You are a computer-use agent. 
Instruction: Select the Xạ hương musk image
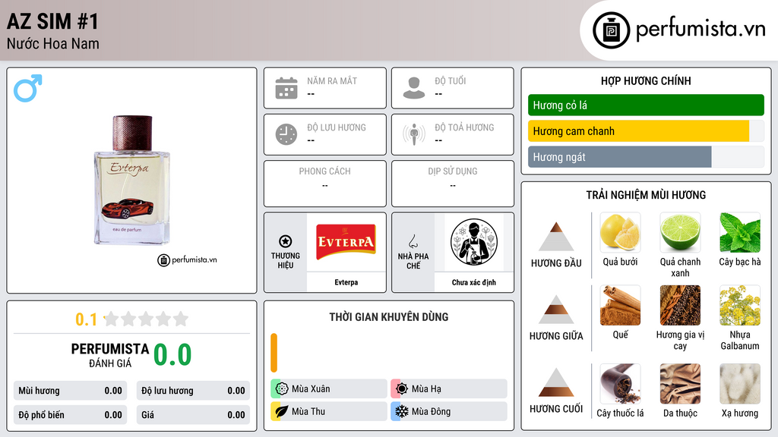pyautogui.click(x=740, y=384)
